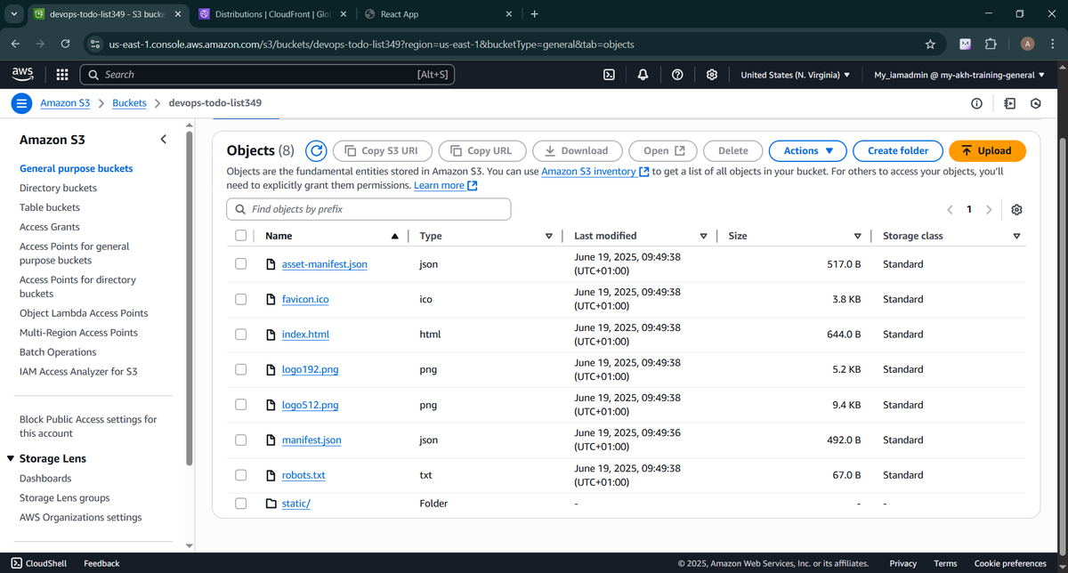Check the favicon.ico checkbox

[x=240, y=299]
